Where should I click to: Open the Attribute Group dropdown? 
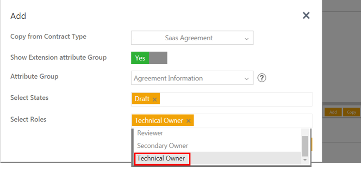pyautogui.click(x=192, y=78)
